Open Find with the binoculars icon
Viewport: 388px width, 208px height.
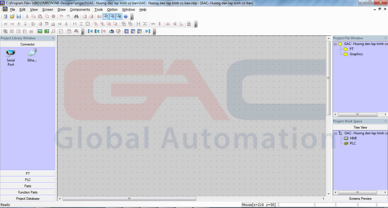tap(76, 17)
